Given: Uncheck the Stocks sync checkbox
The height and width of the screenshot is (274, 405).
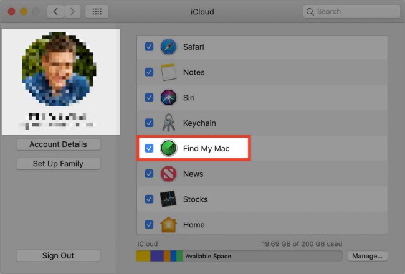Looking at the screenshot, I should (149, 199).
